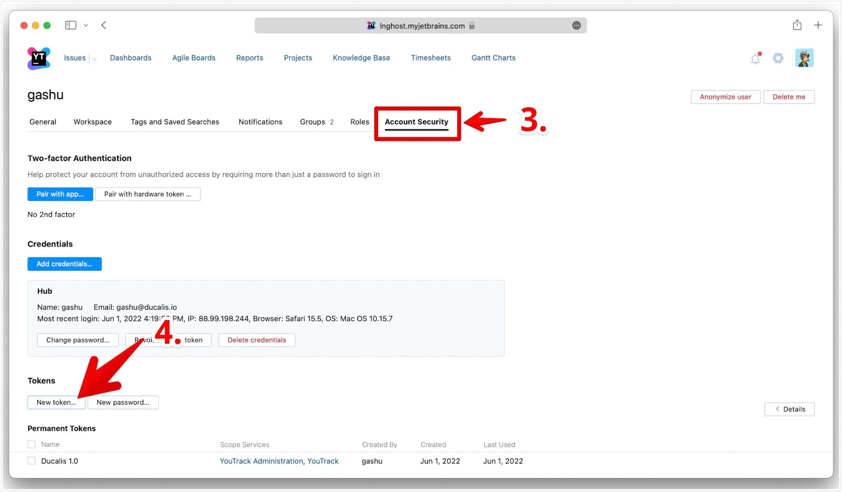Click the browser back arrow
The width and height of the screenshot is (842, 492).
click(104, 25)
